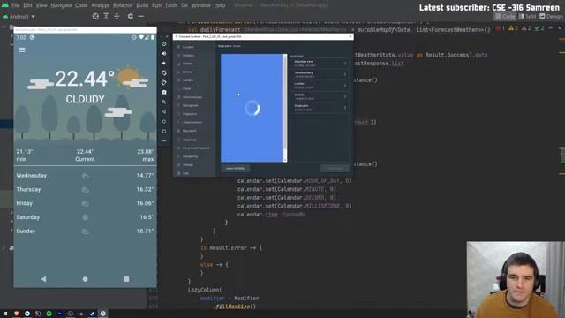Open the Refactor menu
Viewport: 565px width, 318px height.
pyautogui.click(x=123, y=5)
